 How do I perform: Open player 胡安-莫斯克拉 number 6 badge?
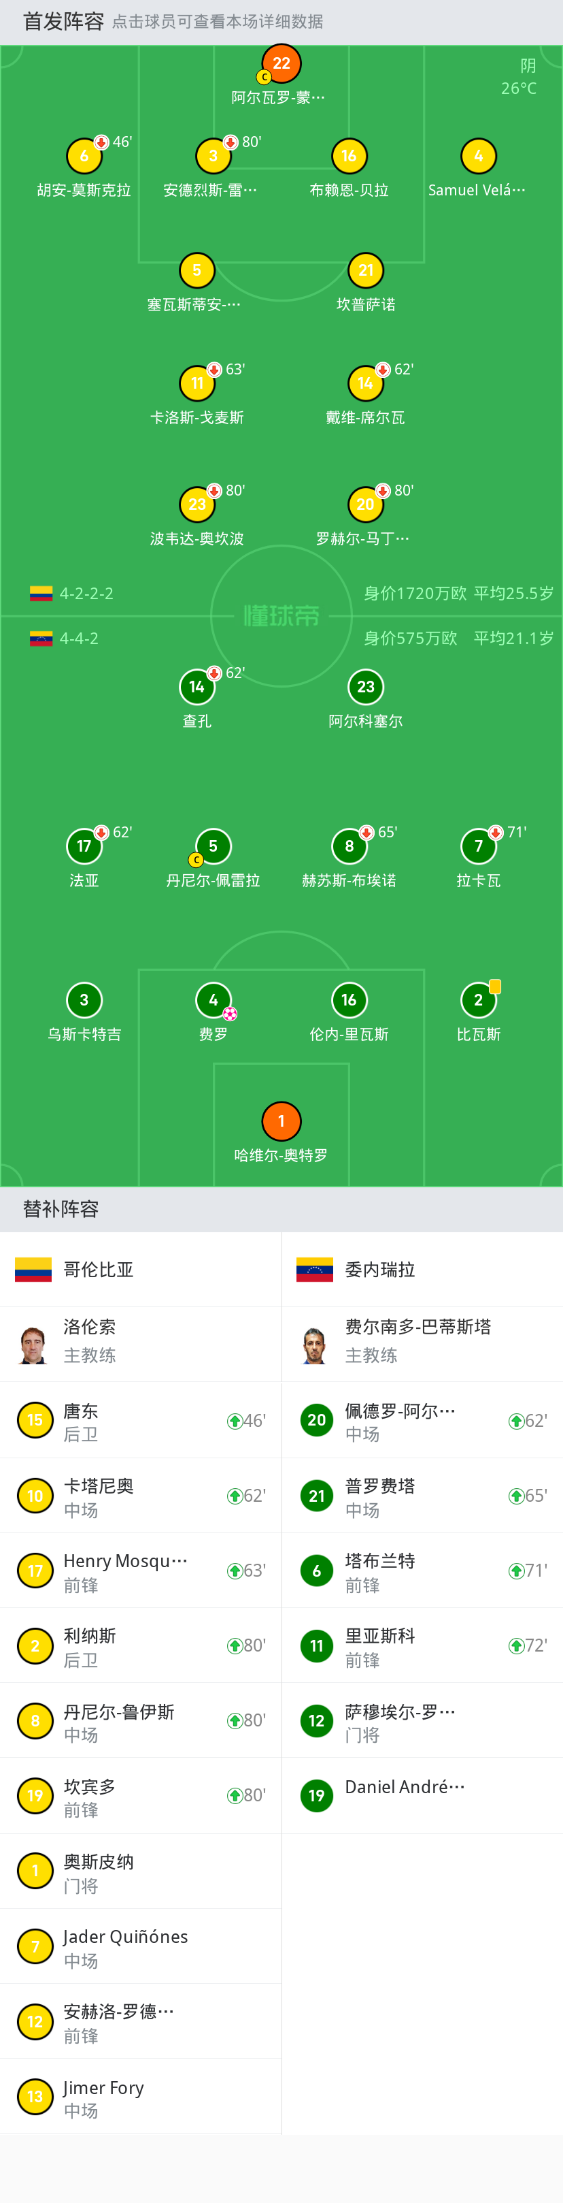click(84, 157)
